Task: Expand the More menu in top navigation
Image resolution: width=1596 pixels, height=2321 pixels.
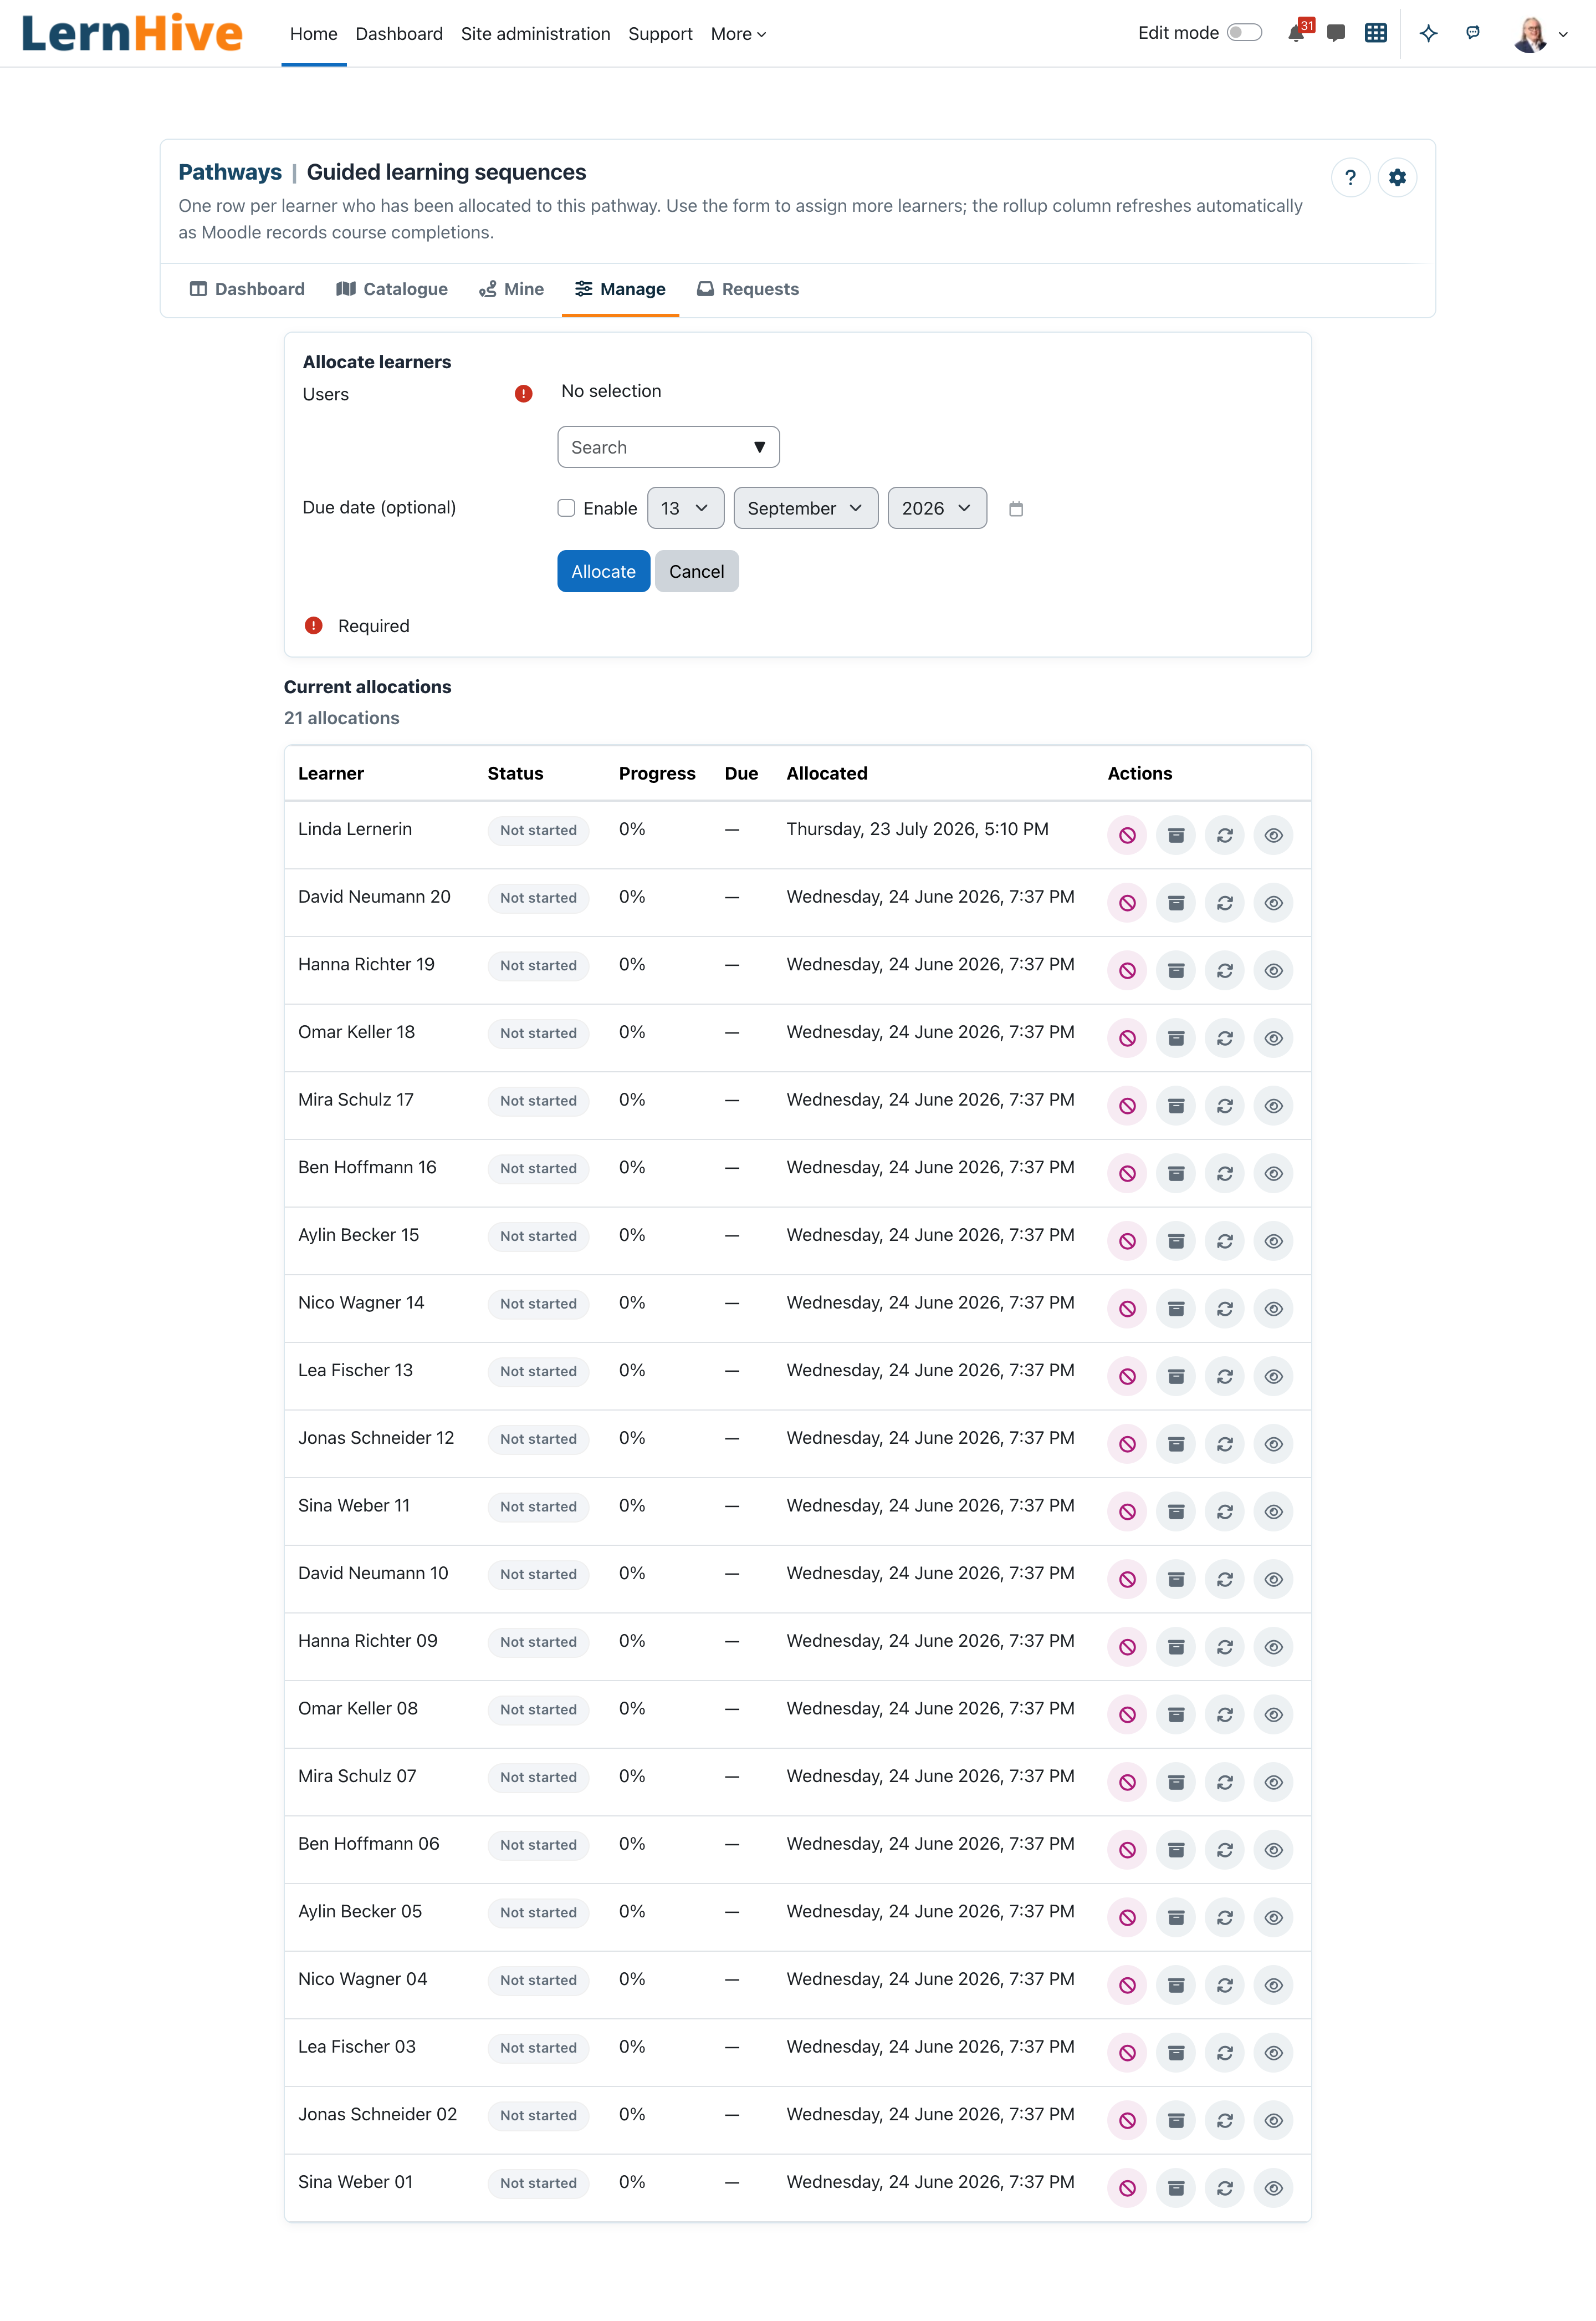Action: click(738, 34)
